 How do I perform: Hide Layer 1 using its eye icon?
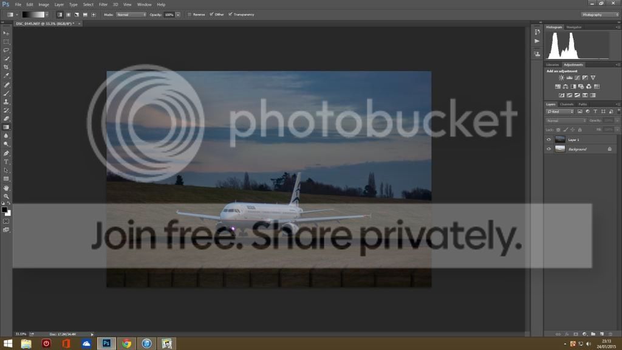point(549,140)
